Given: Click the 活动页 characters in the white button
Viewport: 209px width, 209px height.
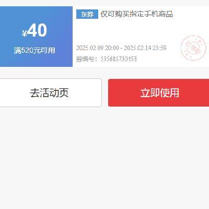Looking at the screenshot, I should tap(54, 92).
